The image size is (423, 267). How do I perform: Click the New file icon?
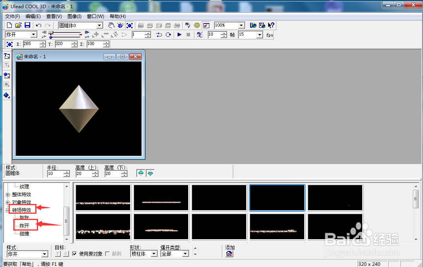(x=9, y=25)
